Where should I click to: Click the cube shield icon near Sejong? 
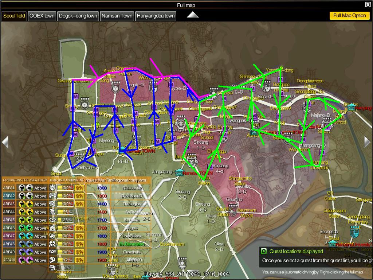[85, 103]
